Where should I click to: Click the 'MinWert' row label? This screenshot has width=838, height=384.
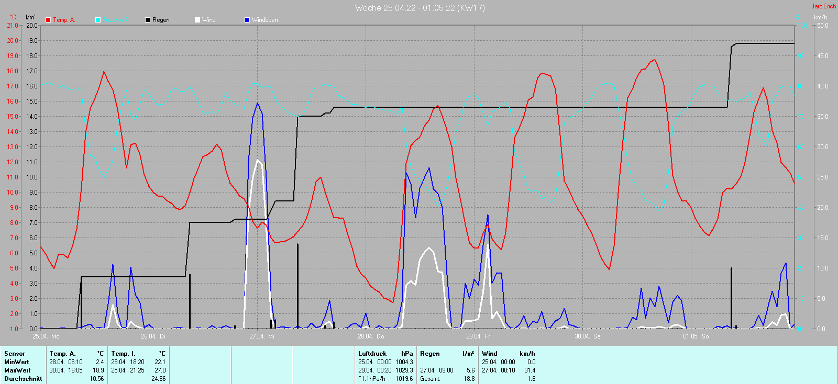coord(17,362)
